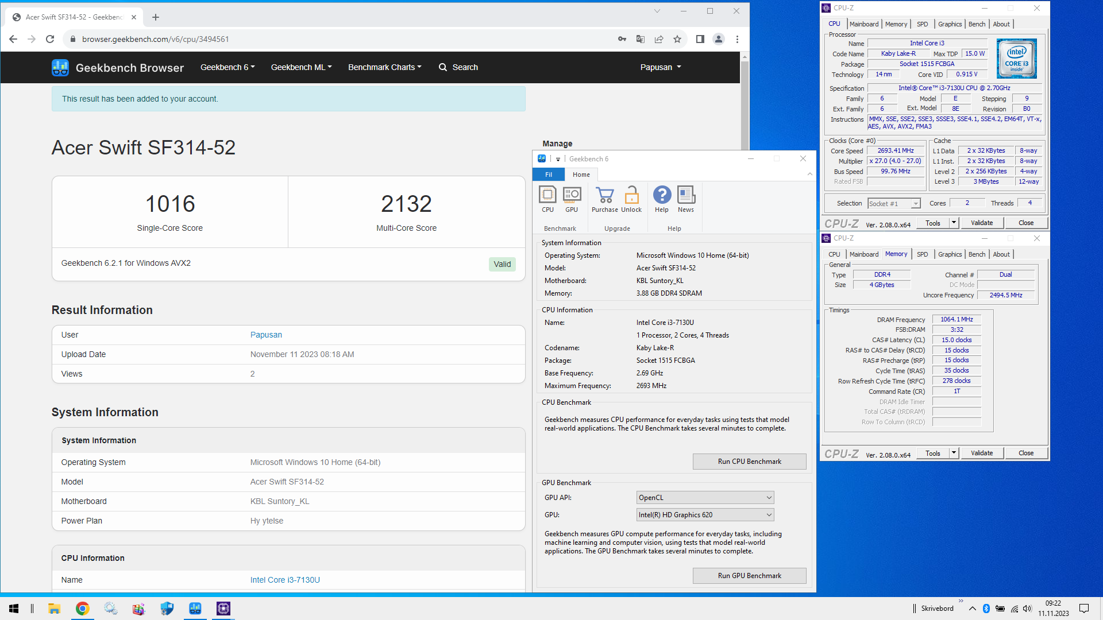The width and height of the screenshot is (1103, 620).
Task: Open the notifications center icon
Action: [x=1084, y=609]
